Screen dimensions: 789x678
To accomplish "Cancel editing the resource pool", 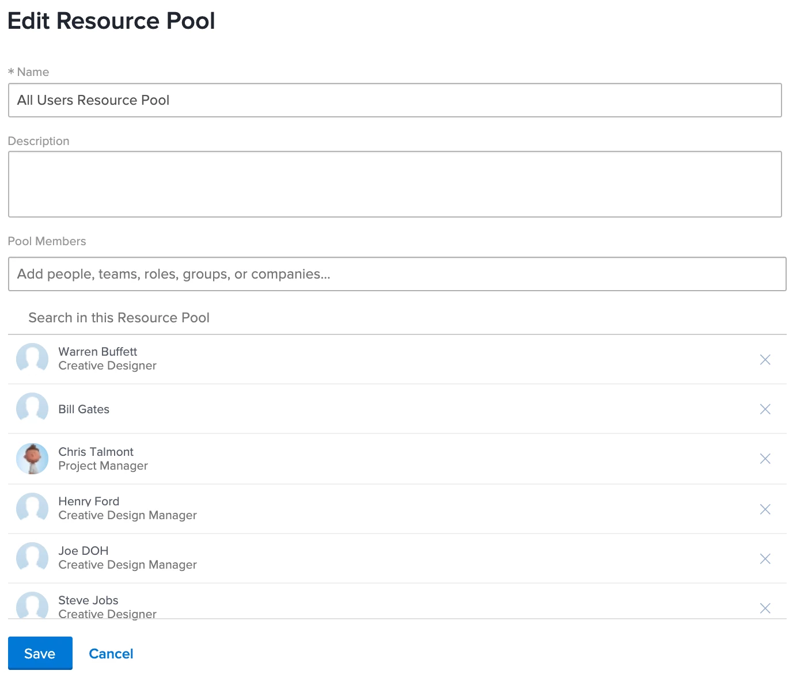I will click(111, 654).
